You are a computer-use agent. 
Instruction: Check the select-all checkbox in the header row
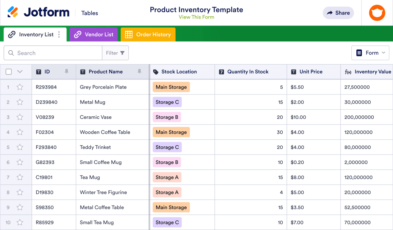click(9, 72)
